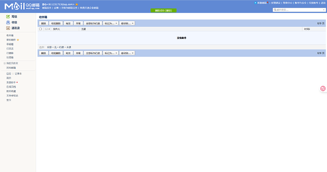327x172 pixels.
Task: Open the top 标记为... dropdown
Action: coord(110,23)
